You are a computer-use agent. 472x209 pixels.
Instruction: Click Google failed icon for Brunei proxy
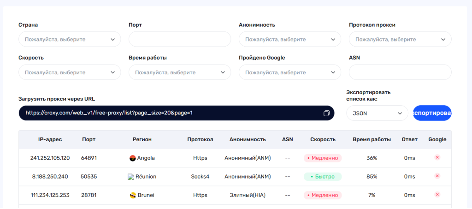pos(437,195)
